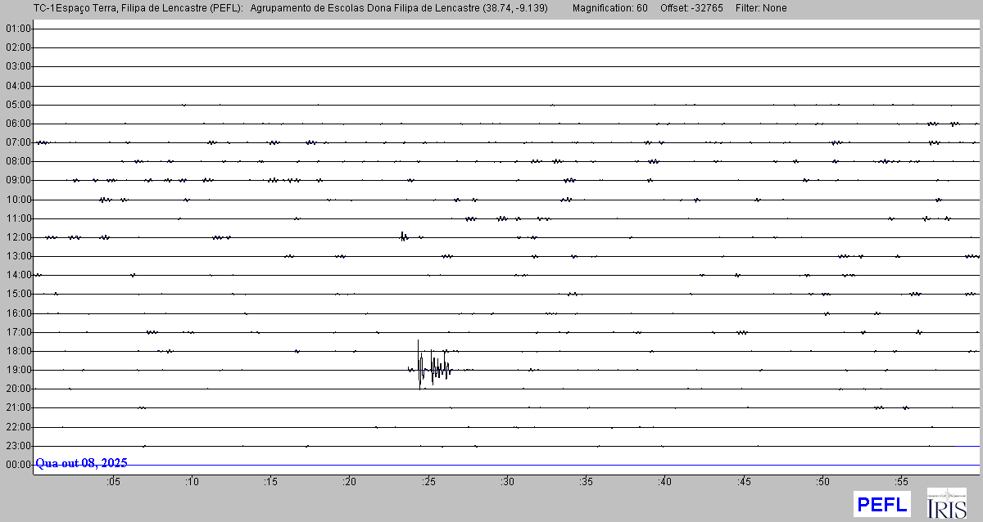Click the Filter: None header text
The image size is (983, 522).
click(x=761, y=8)
